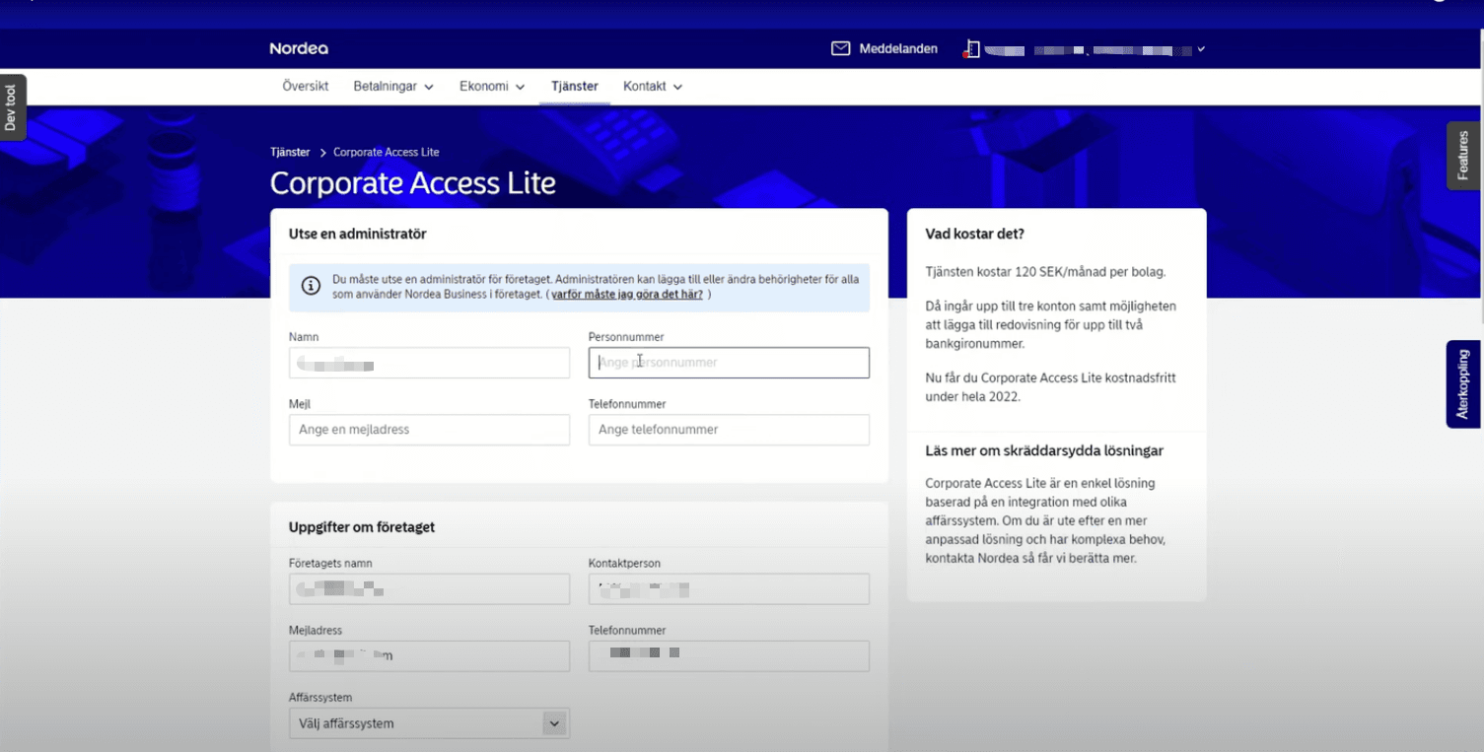Open the Kontakt menu
The height and width of the screenshot is (752, 1484).
click(653, 87)
